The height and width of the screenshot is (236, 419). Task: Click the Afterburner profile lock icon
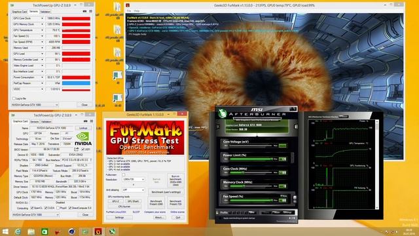pyautogui.click(x=217, y=212)
